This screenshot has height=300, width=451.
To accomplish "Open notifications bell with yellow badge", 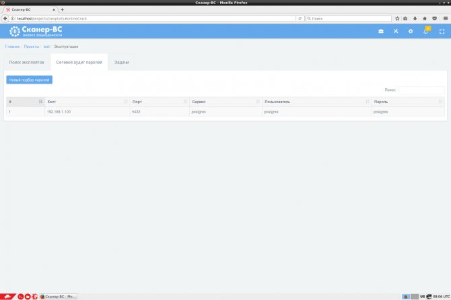I will [426, 31].
